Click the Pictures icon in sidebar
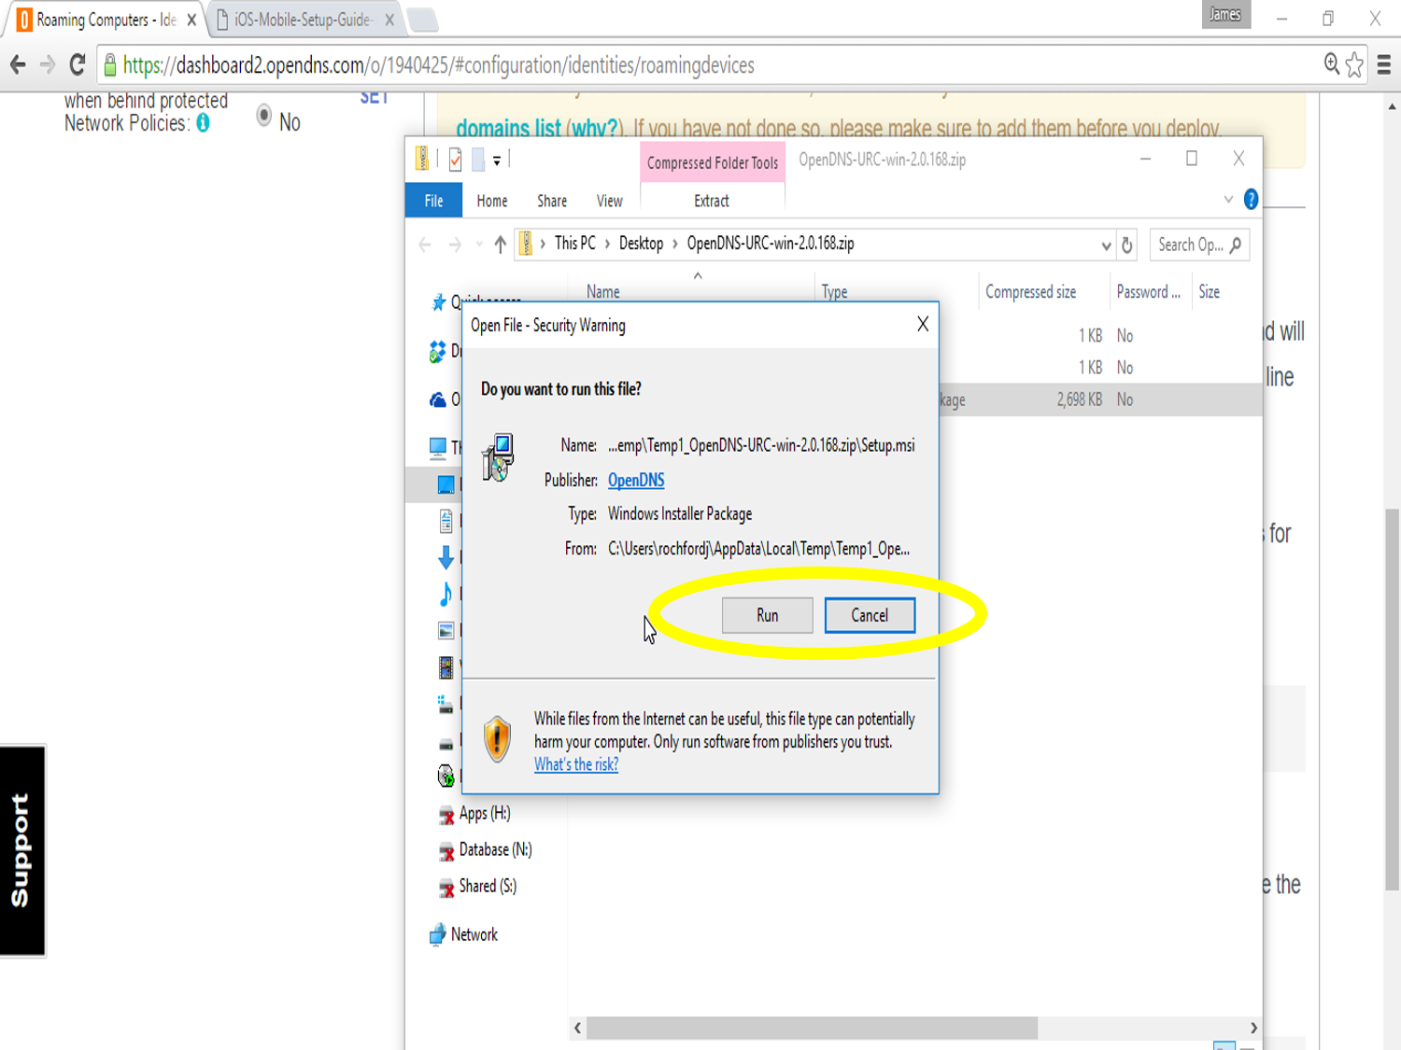Image resolution: width=1401 pixels, height=1050 pixels. point(446,631)
